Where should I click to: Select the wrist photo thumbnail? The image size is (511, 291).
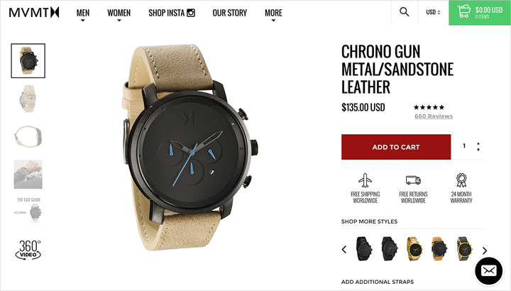(28, 175)
